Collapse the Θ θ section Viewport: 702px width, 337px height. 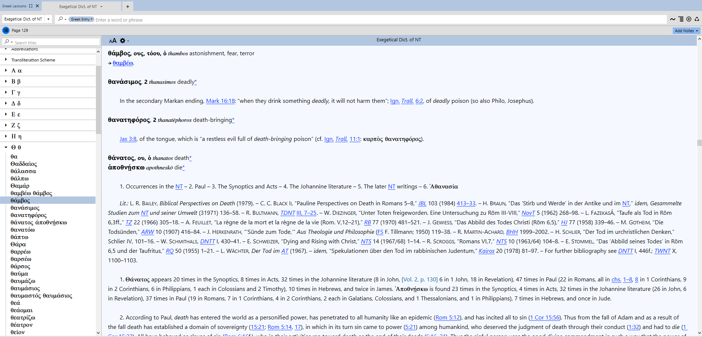(x=6, y=147)
